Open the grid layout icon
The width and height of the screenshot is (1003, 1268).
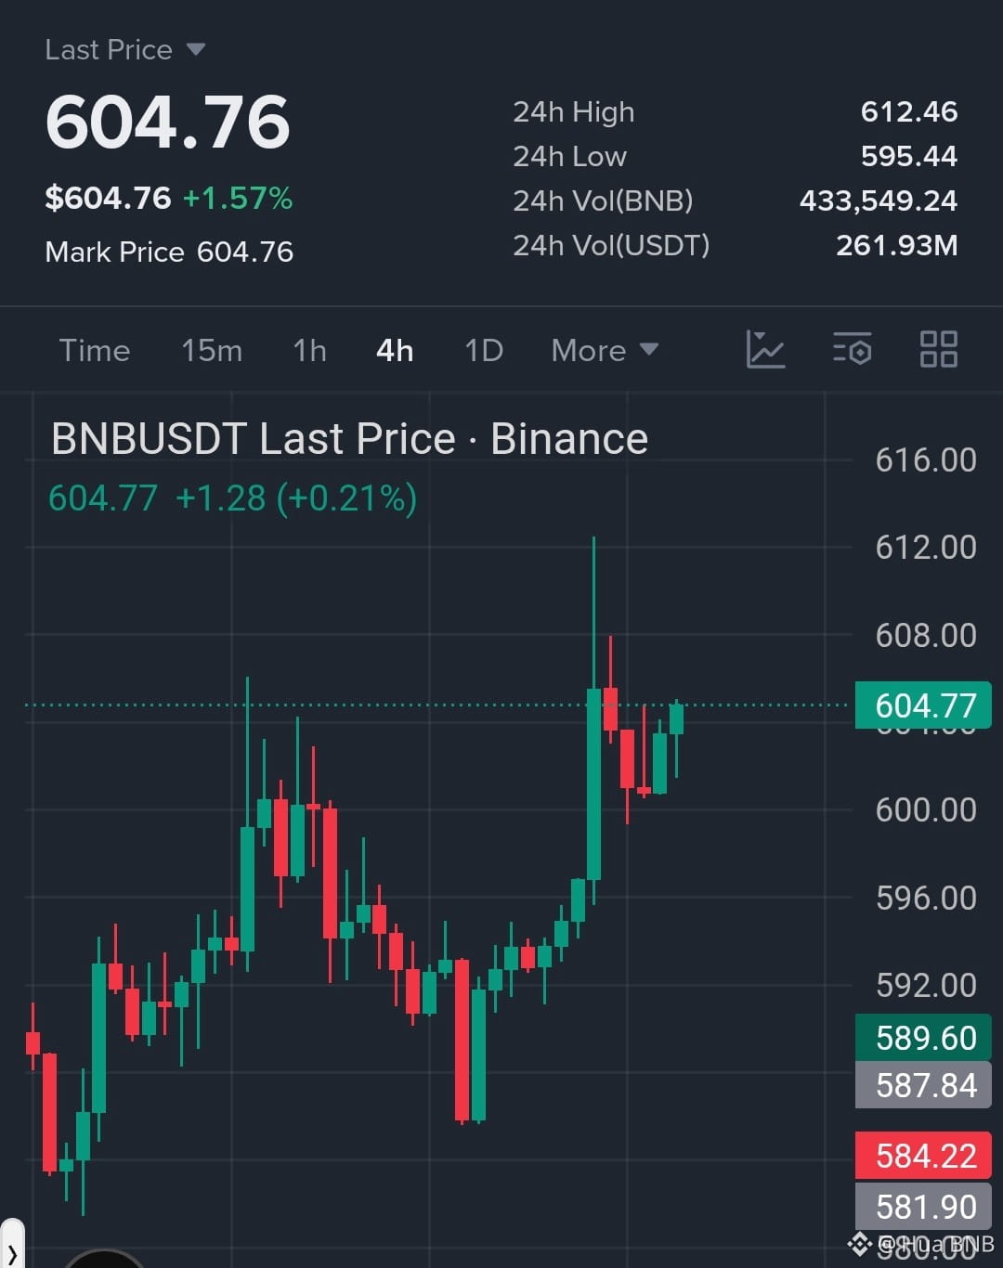938,350
